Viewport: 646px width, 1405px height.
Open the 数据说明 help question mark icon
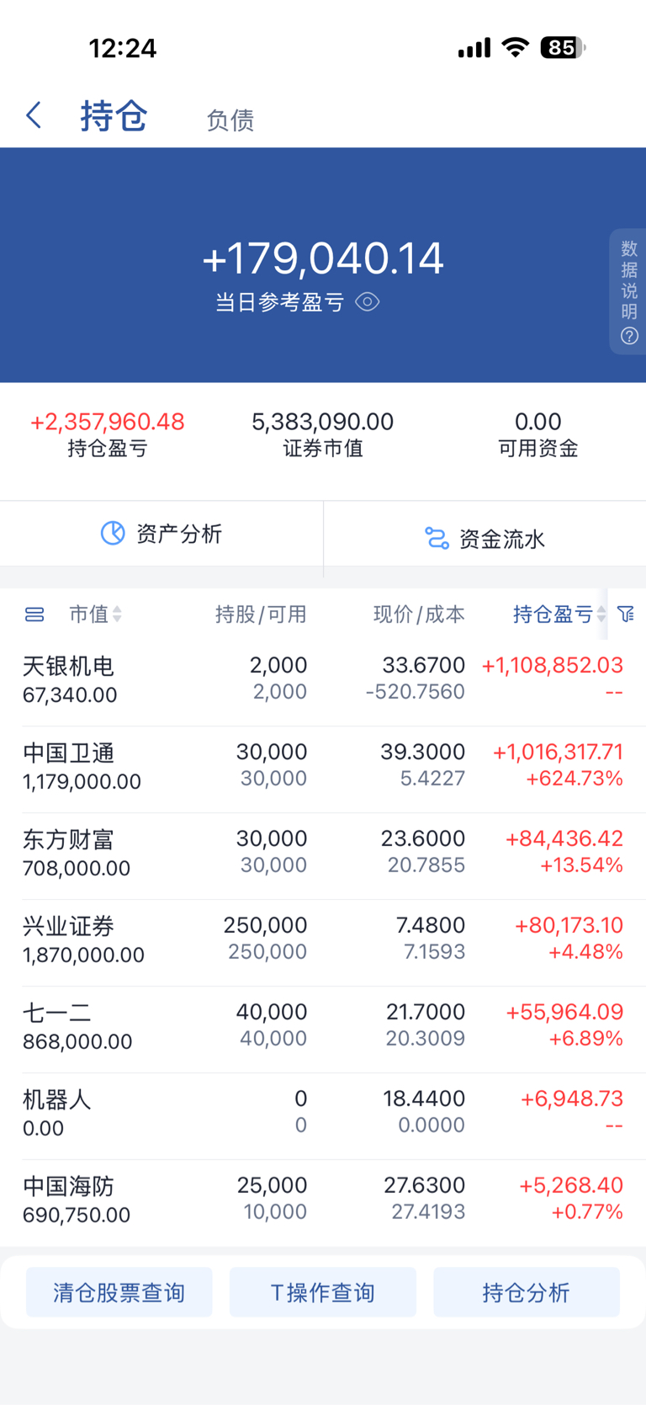coord(629,336)
